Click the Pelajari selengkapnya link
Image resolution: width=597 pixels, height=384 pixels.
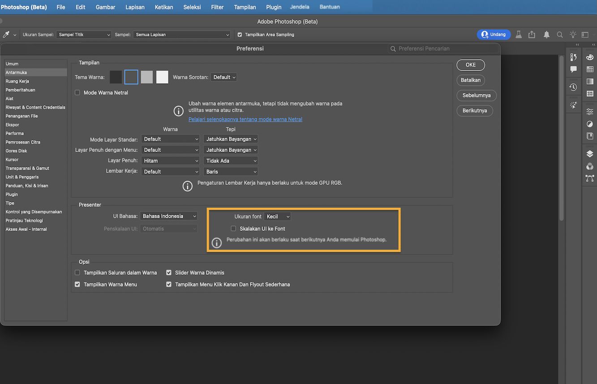(245, 119)
